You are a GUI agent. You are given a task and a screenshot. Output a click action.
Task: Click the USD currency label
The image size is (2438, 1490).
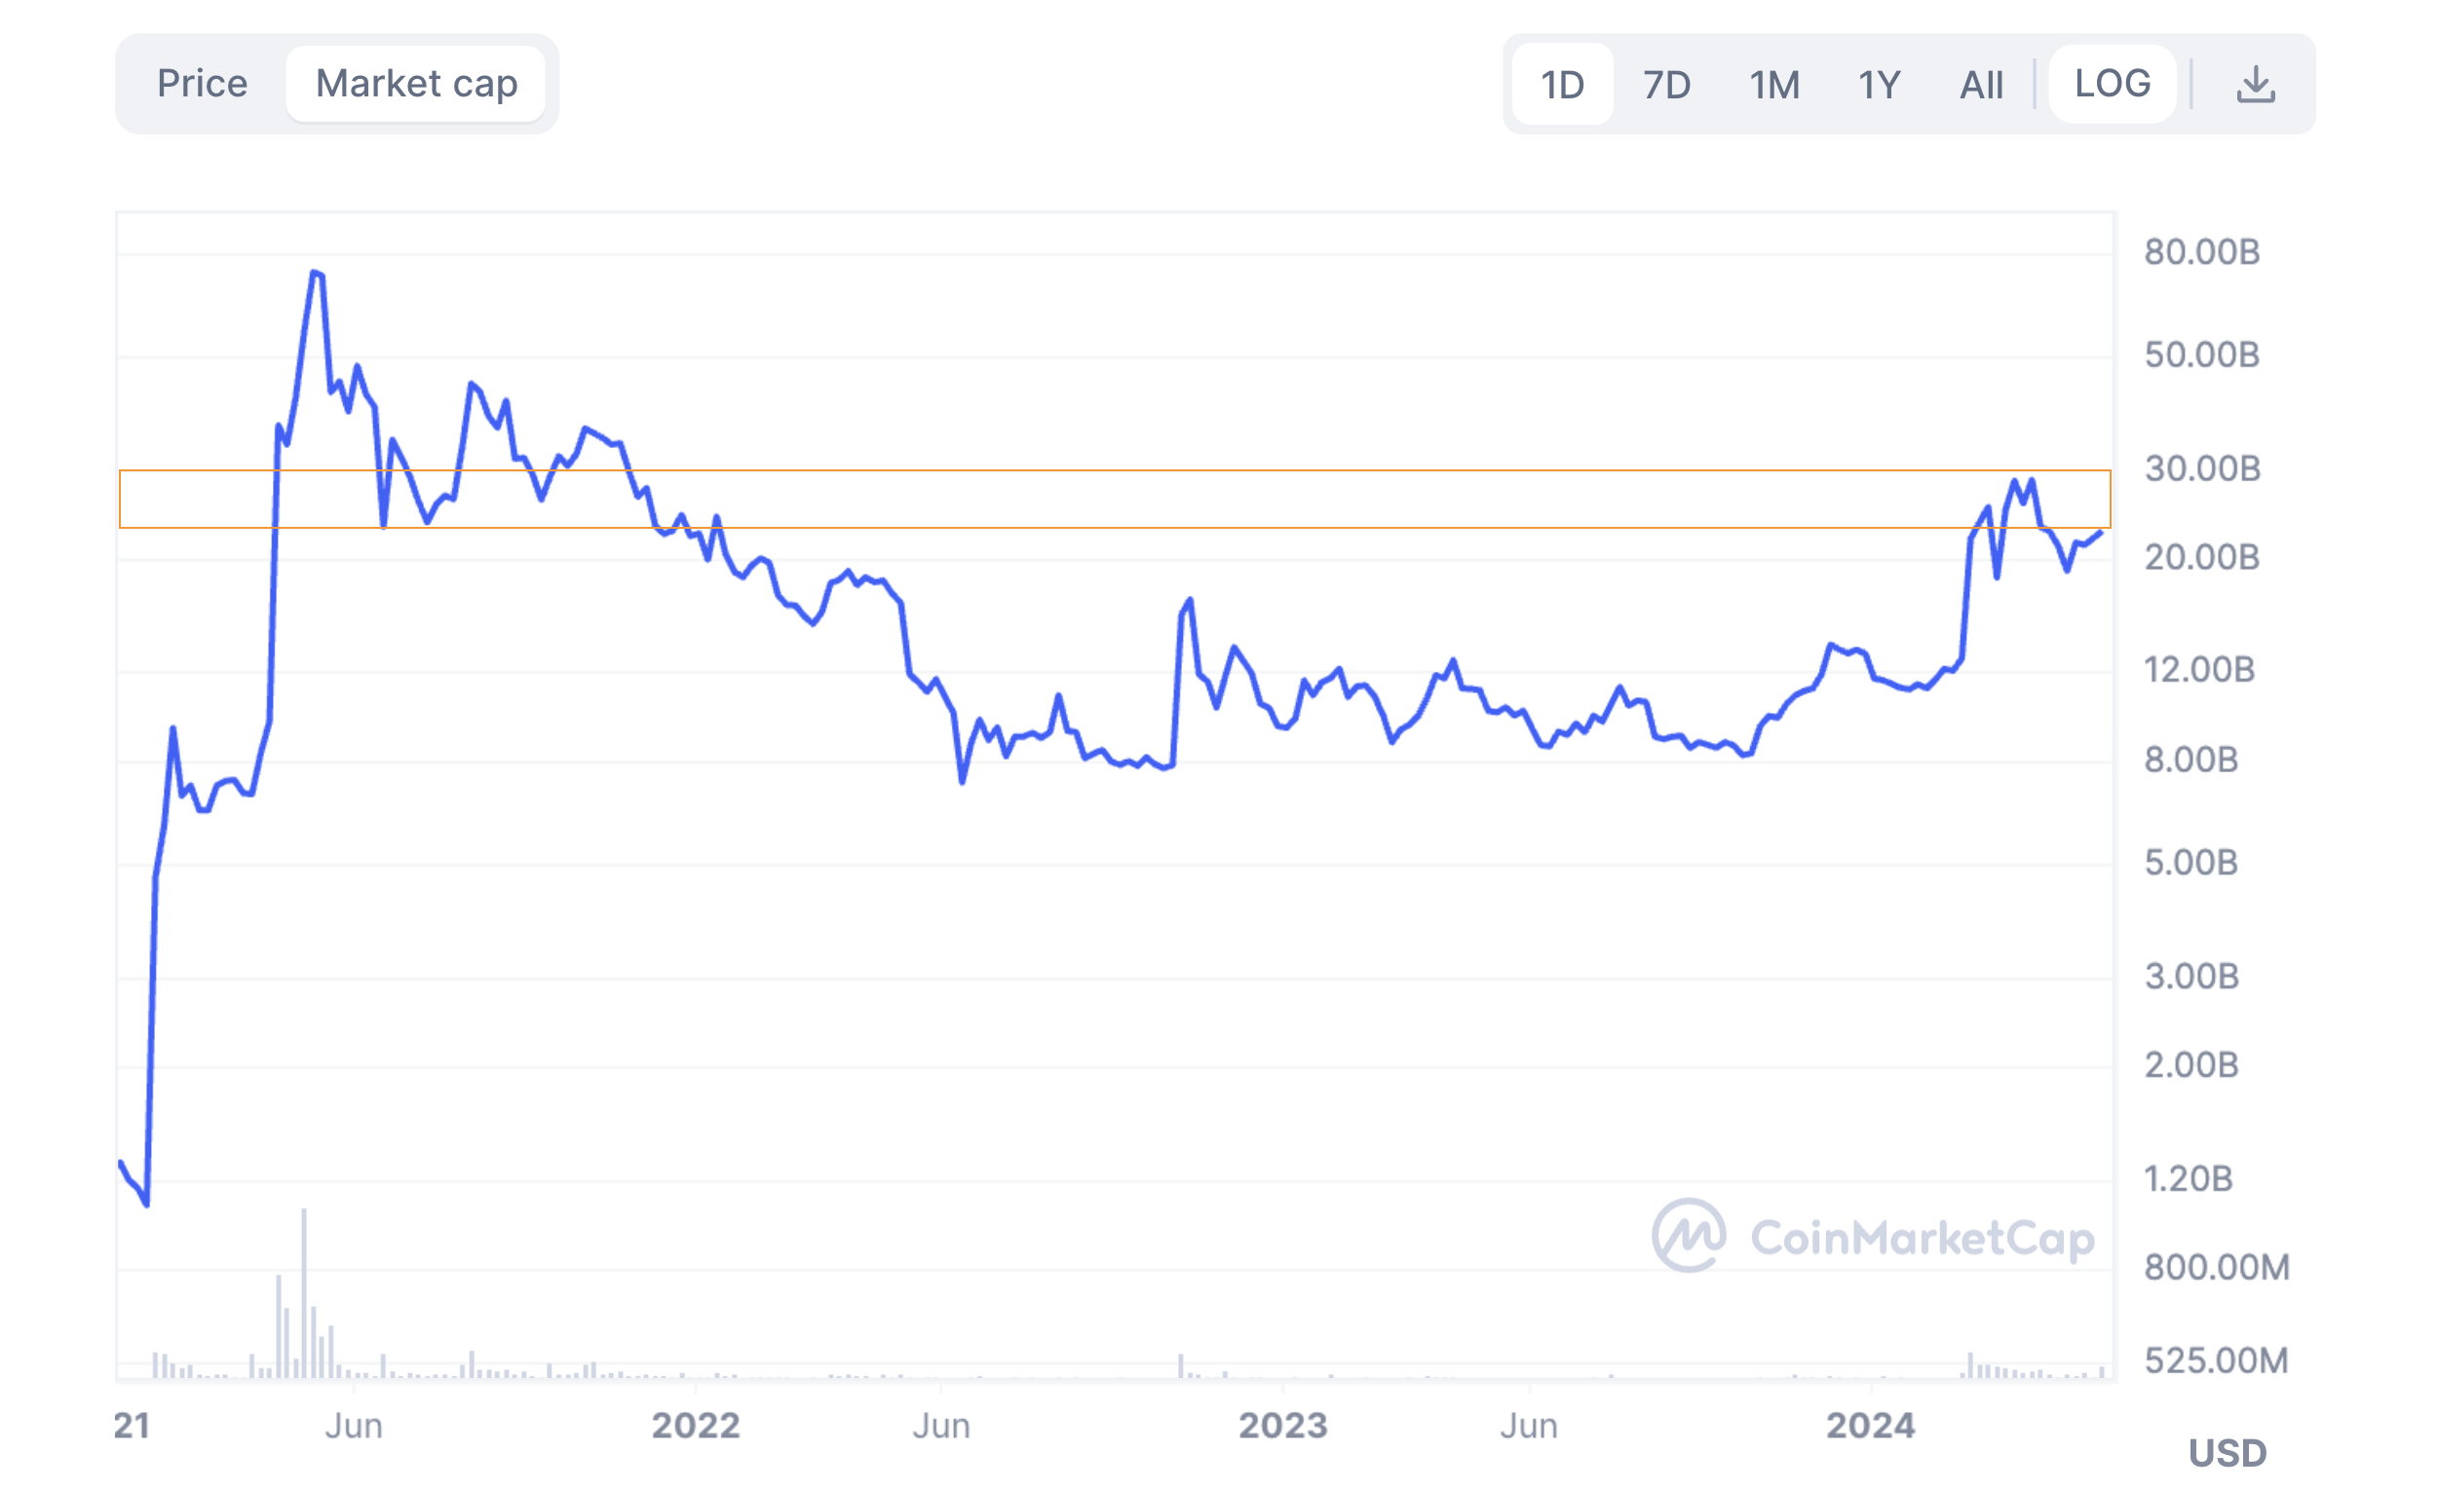click(x=2228, y=1452)
